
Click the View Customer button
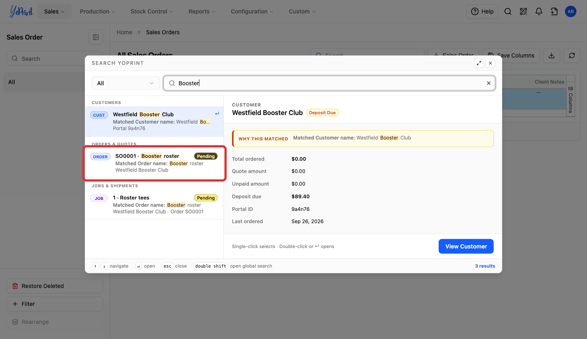(466, 246)
